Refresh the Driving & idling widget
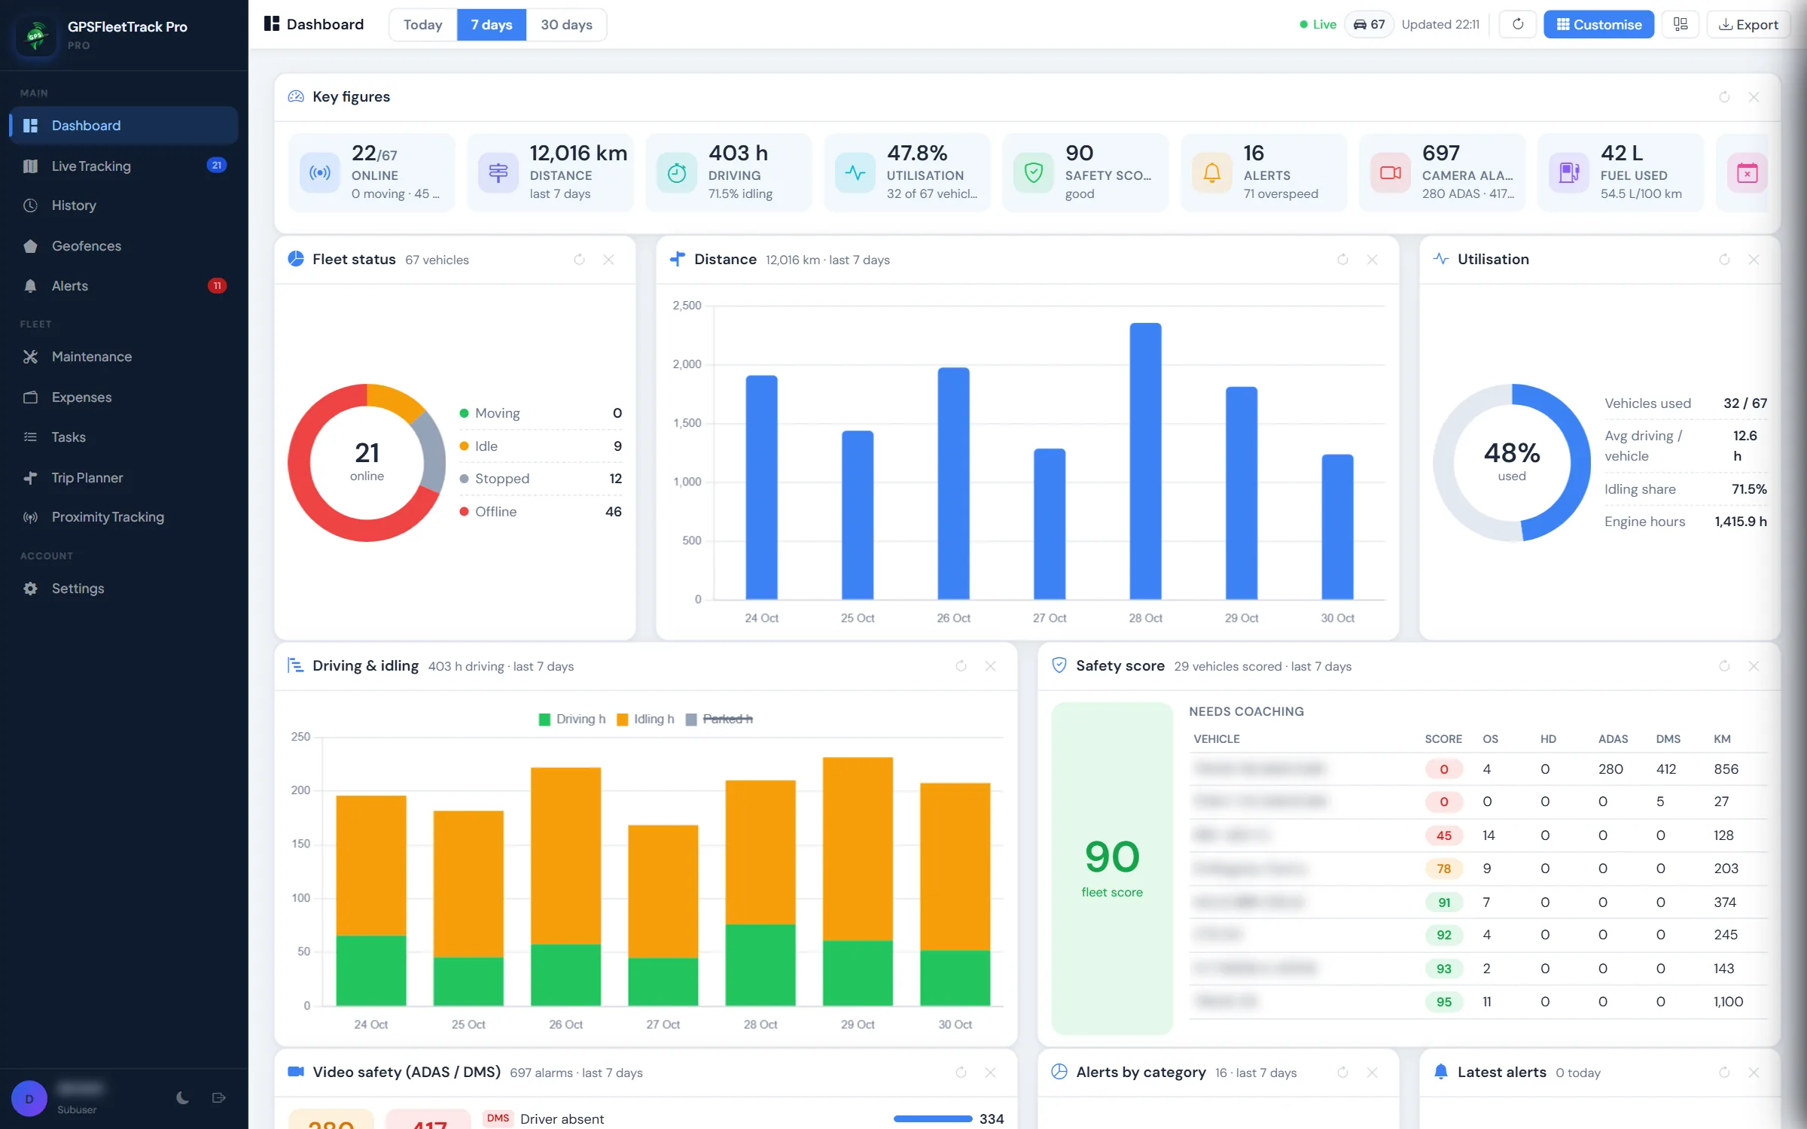Screen dimensions: 1807x1129 coord(961,666)
